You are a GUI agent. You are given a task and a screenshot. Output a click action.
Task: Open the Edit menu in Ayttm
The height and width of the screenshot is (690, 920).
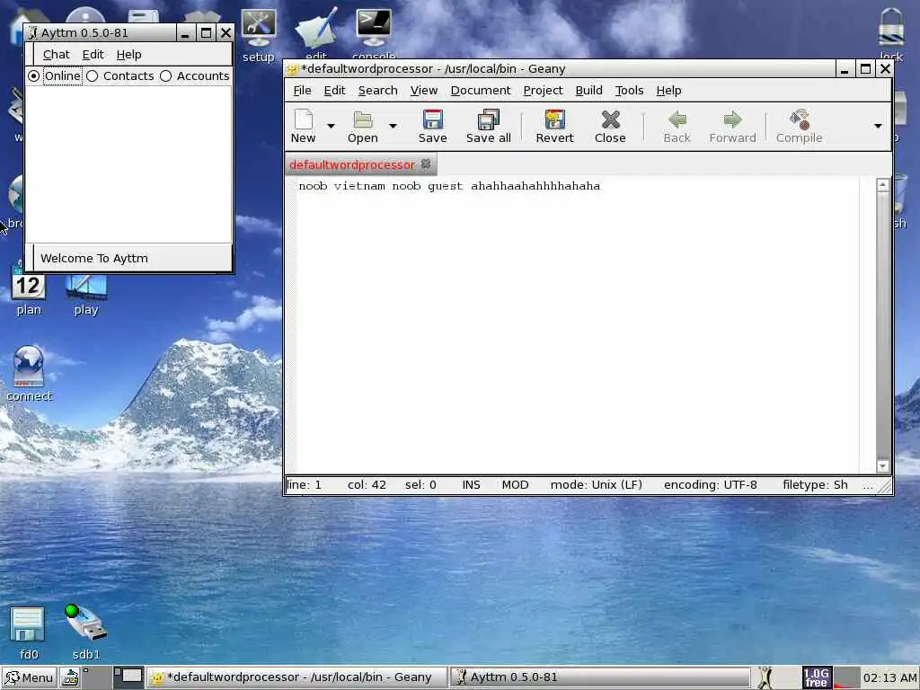(93, 55)
